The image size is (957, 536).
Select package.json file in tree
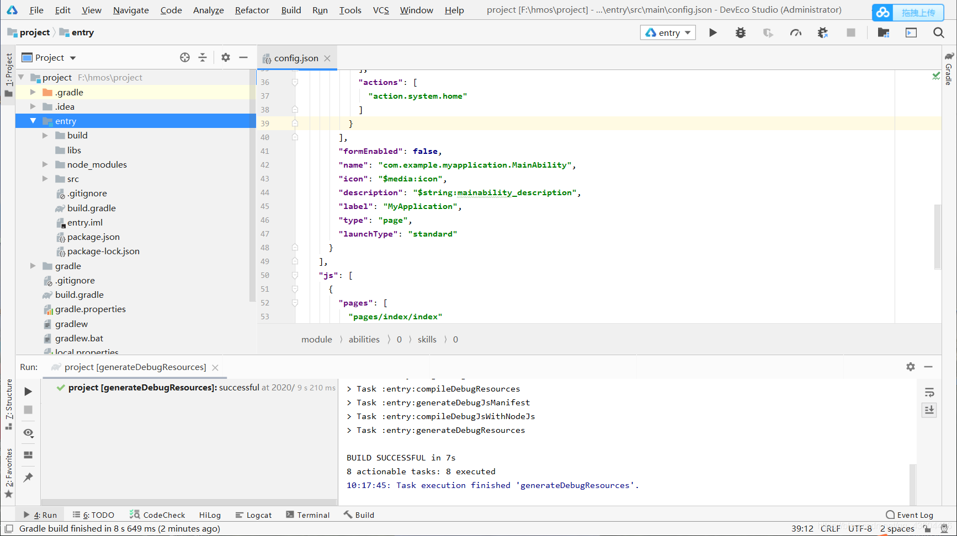coord(93,237)
